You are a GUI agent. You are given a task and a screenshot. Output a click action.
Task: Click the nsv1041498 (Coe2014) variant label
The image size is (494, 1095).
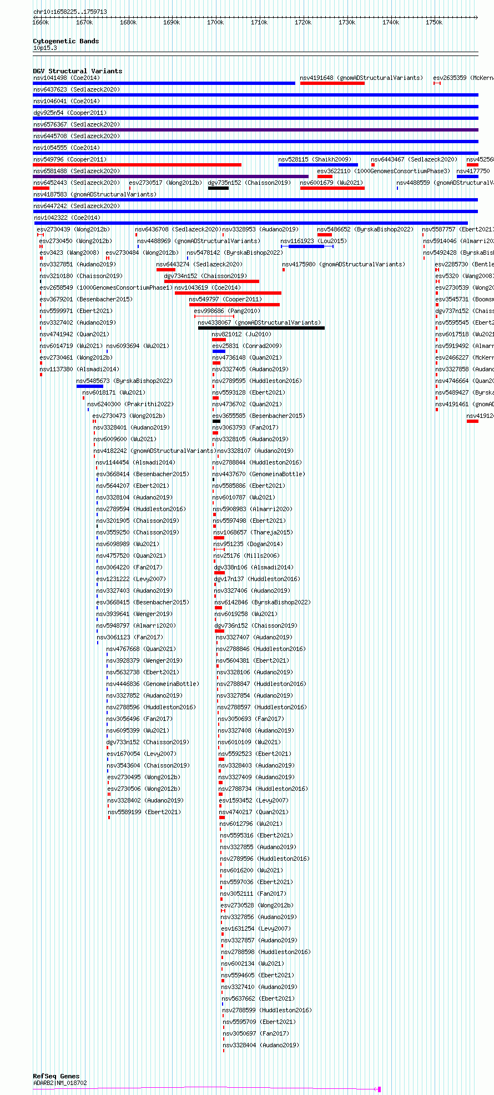pos(66,78)
